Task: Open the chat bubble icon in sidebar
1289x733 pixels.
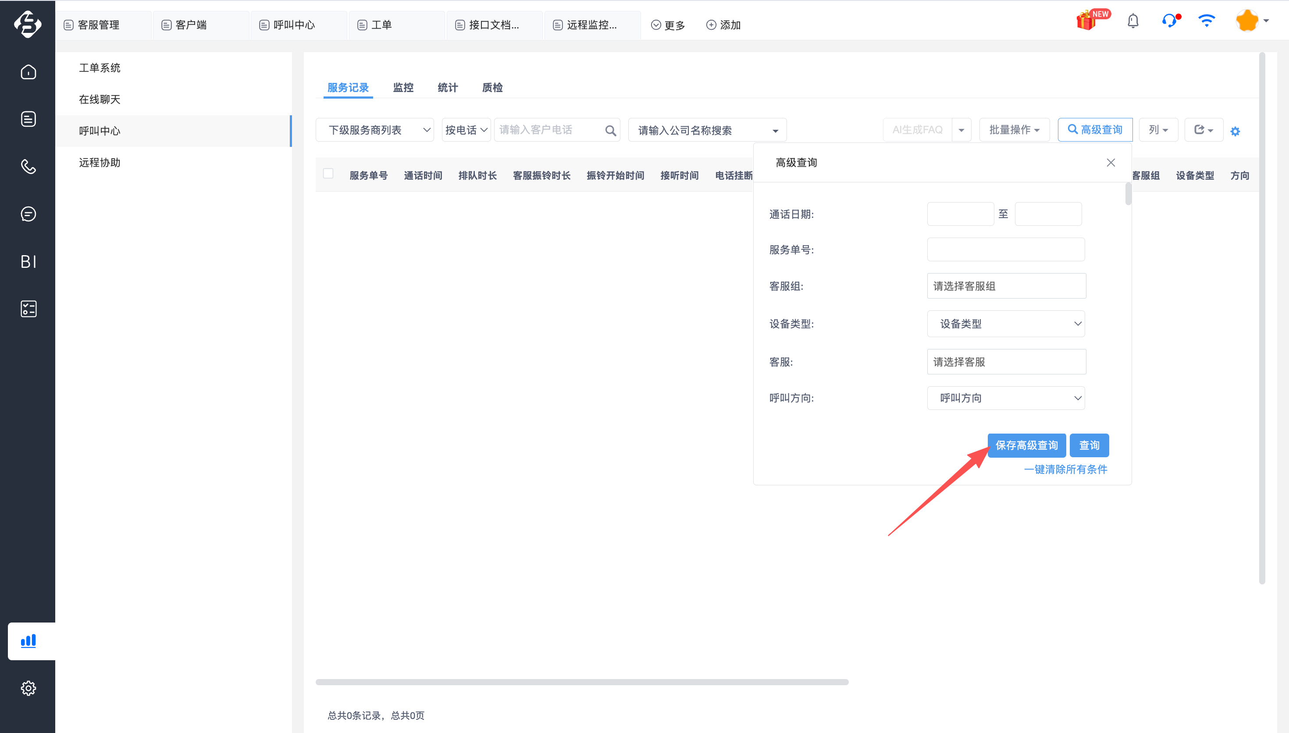Action: 28,214
